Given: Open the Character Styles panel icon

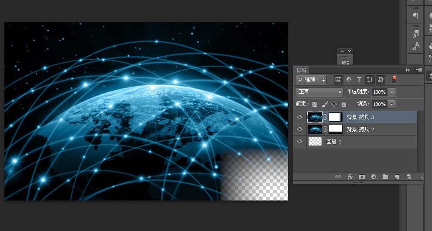Looking at the screenshot, I should tap(415, 46).
